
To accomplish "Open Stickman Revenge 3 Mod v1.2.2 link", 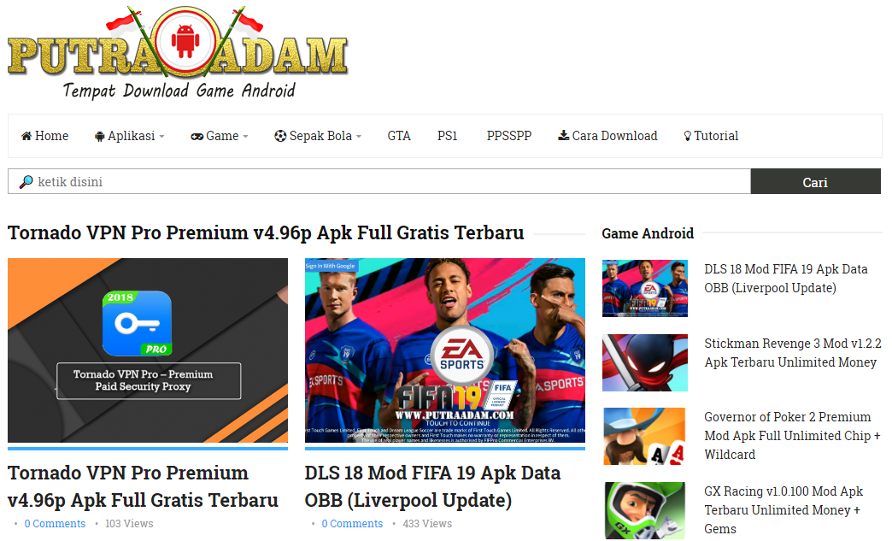I will [793, 353].
